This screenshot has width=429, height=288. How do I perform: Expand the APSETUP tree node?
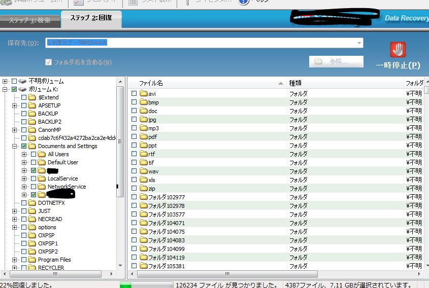click(x=15, y=105)
